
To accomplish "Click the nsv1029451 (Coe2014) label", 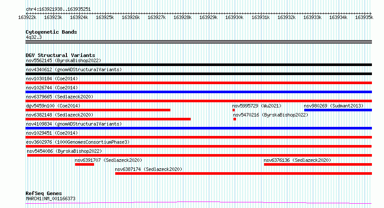I will [x=52, y=133].
